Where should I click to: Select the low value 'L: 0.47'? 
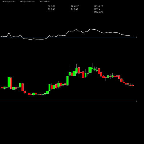(75, 9)
